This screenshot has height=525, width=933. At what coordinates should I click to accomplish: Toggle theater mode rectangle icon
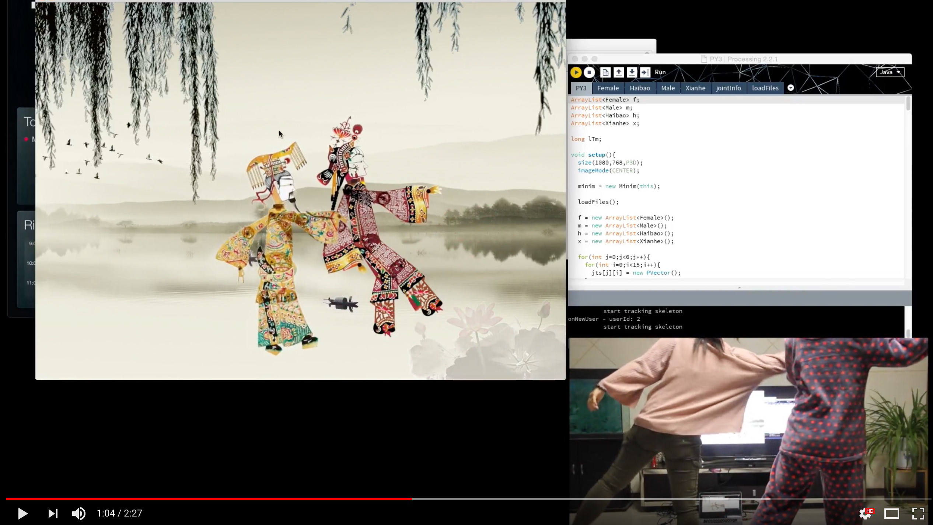(x=892, y=513)
